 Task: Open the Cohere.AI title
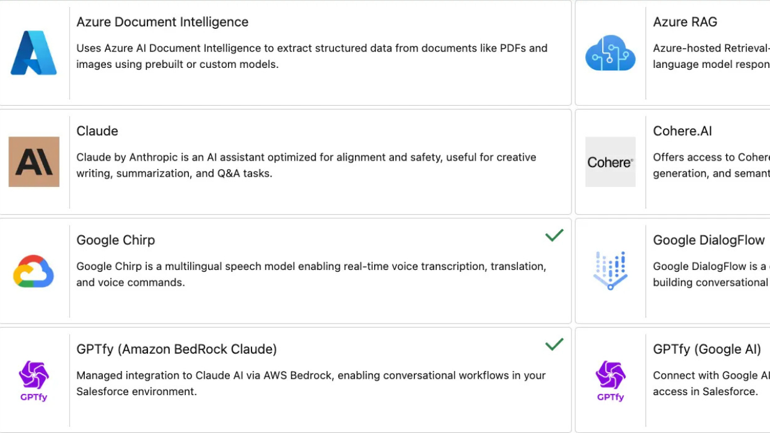tap(682, 131)
